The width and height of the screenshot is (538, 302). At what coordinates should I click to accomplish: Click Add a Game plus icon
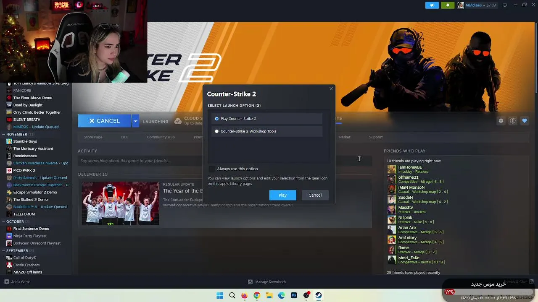pos(6,282)
